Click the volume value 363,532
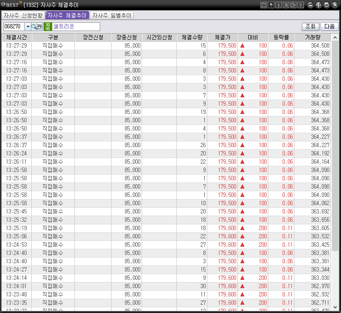The image size is (341, 313). tap(320, 236)
